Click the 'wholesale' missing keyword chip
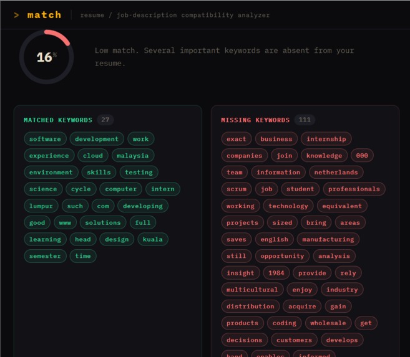Image resolution: width=410 pixels, height=357 pixels. tap(328, 323)
